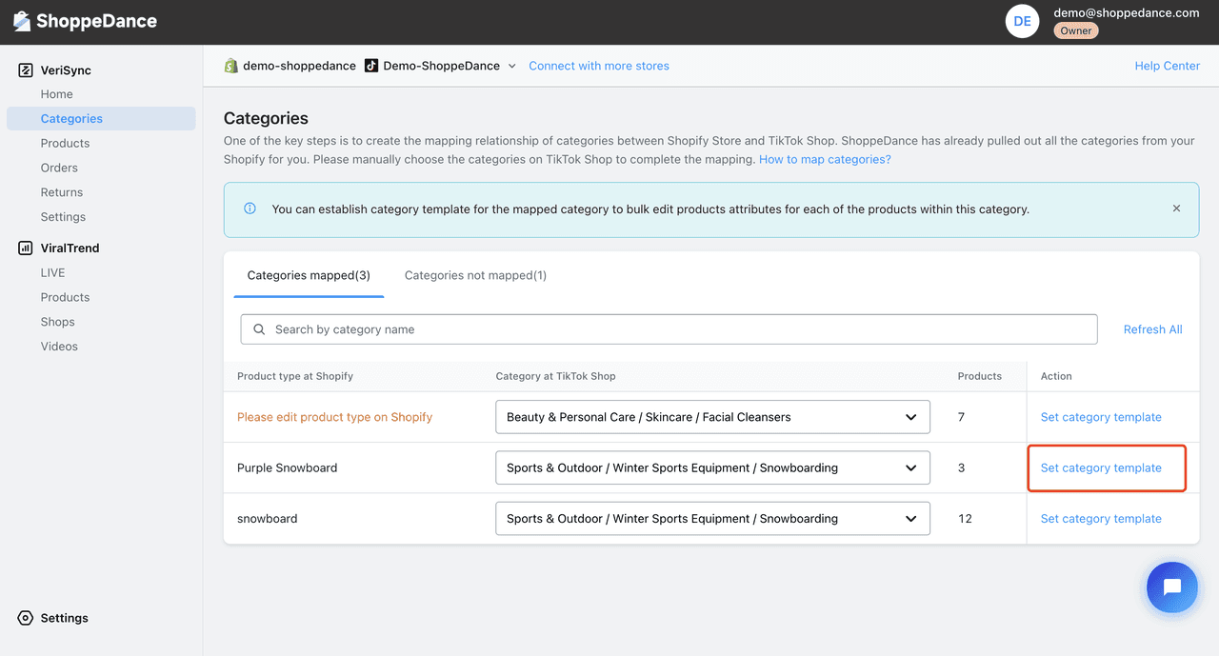The height and width of the screenshot is (656, 1219).
Task: Click the Demo-ShoppeDance TikTok shop name
Action: click(x=442, y=66)
